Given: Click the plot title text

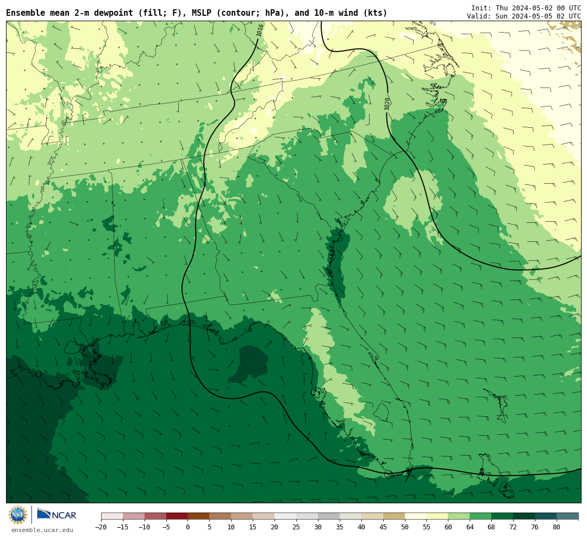Looking at the screenshot, I should point(197,13).
